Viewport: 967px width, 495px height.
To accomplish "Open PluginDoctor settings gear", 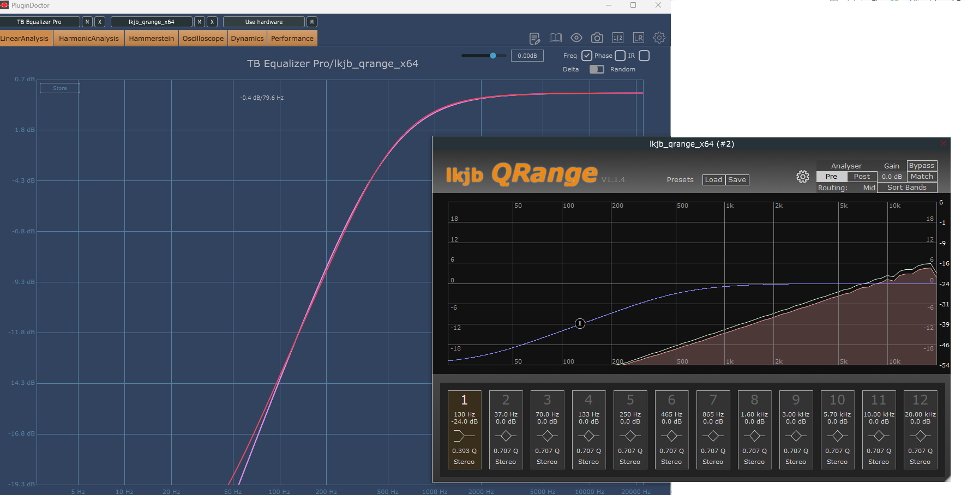I will (659, 38).
